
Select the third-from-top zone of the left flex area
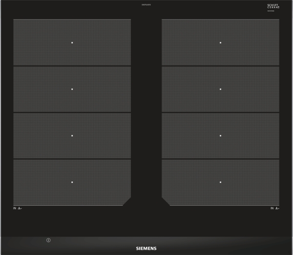(x=72, y=135)
